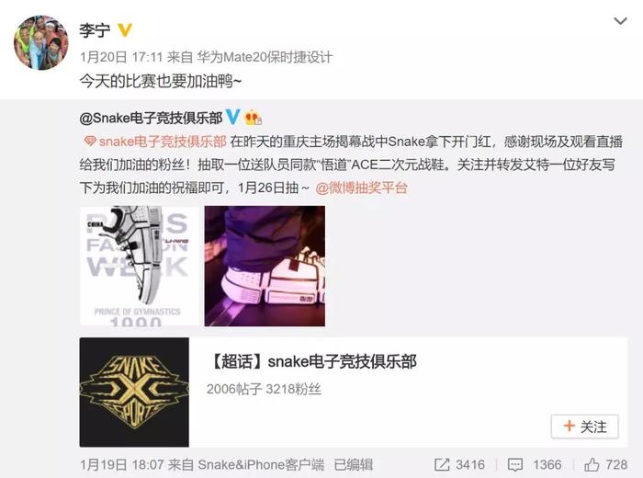Viewport: 643px width, 478px height.
Task: Click the 1月19日 18:07 timestamp link
Action: [x=122, y=464]
